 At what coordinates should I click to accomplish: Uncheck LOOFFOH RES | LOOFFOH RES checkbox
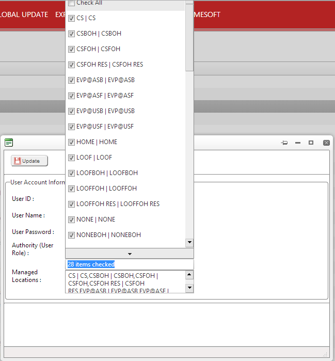[71, 204]
